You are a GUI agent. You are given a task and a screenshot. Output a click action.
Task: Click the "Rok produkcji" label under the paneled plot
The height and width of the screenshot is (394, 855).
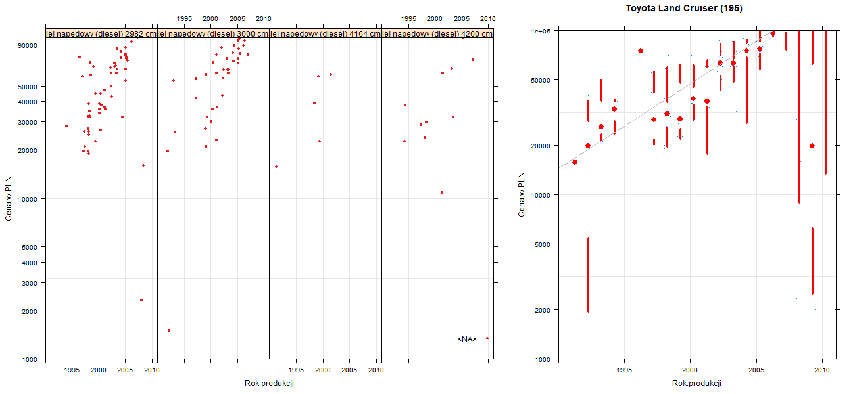pyautogui.click(x=269, y=383)
